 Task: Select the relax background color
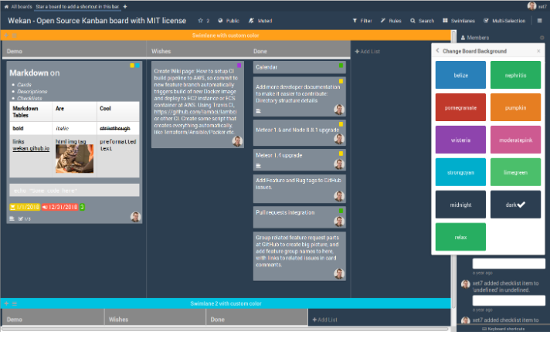click(460, 237)
